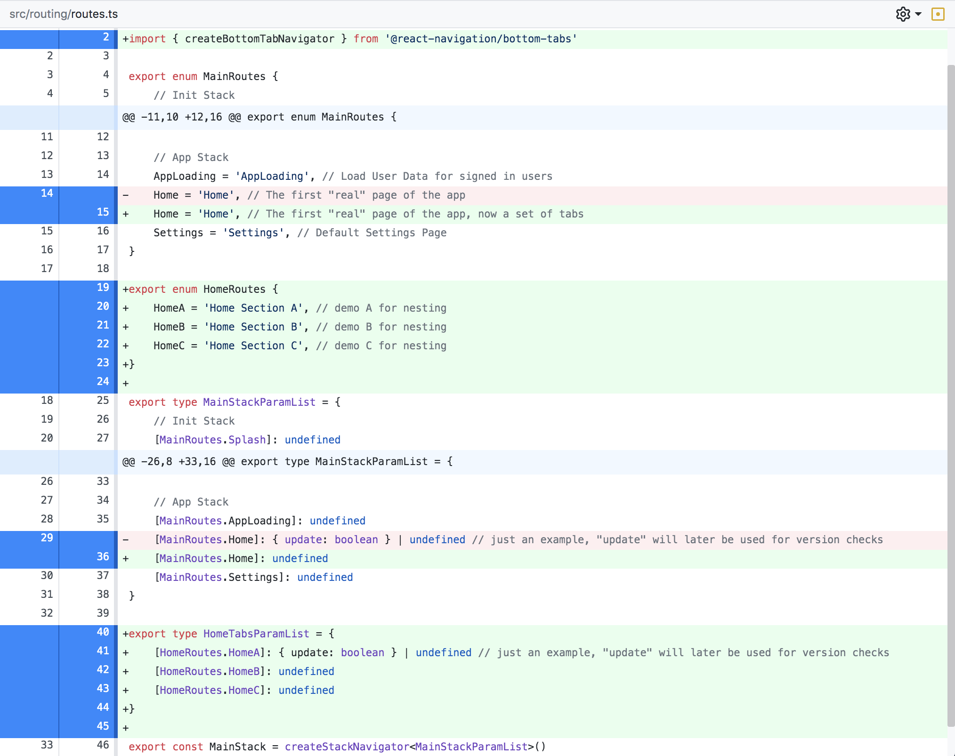
Task: Click added [MainRoutes.Home]: undefined line
Action: 532,559
